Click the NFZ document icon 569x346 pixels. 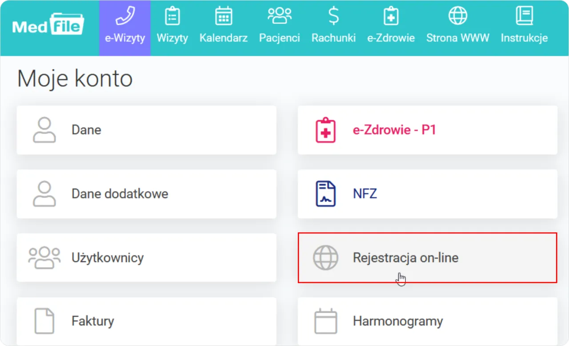325,194
